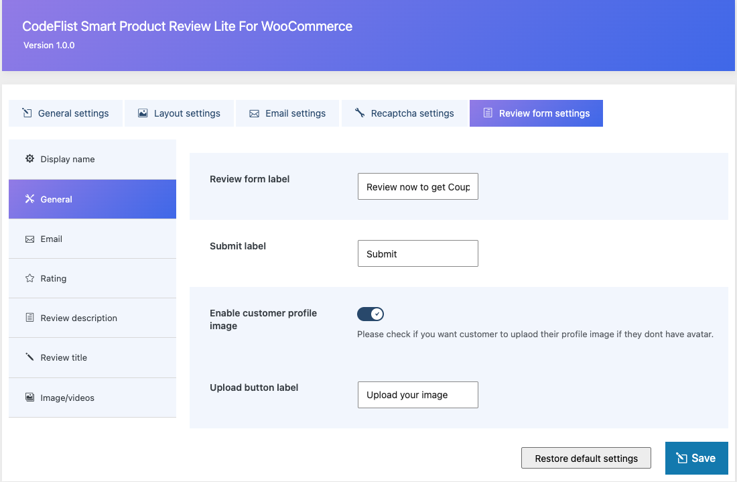Click the Save button
The image size is (737, 482).
click(x=697, y=458)
